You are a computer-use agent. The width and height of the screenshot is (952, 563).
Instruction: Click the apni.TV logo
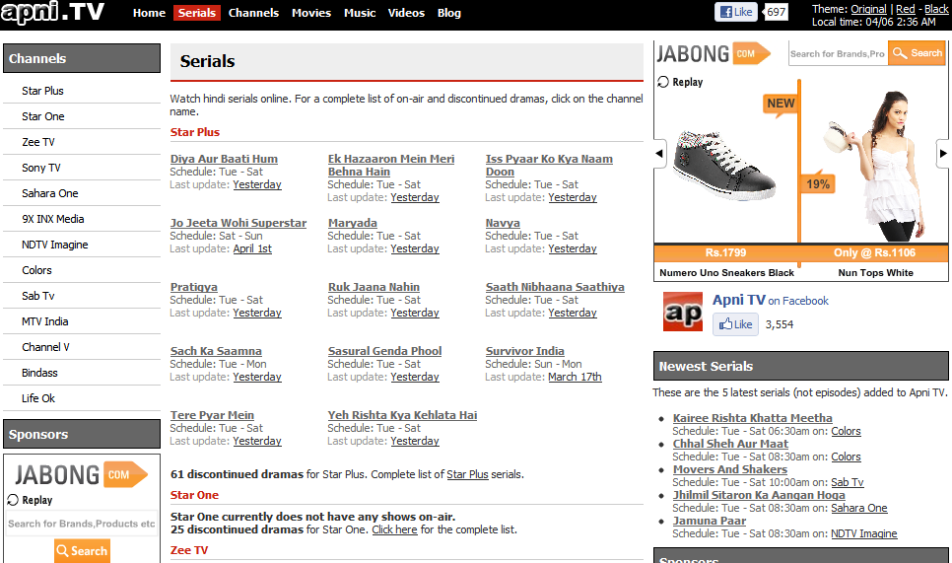pos(53,12)
